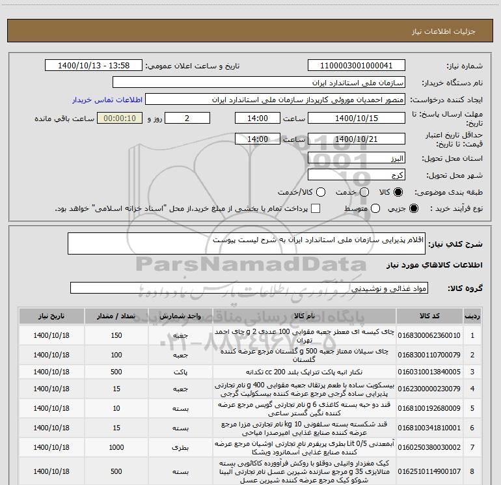
Task: Click the نام کالا column header
Action: click(x=305, y=316)
